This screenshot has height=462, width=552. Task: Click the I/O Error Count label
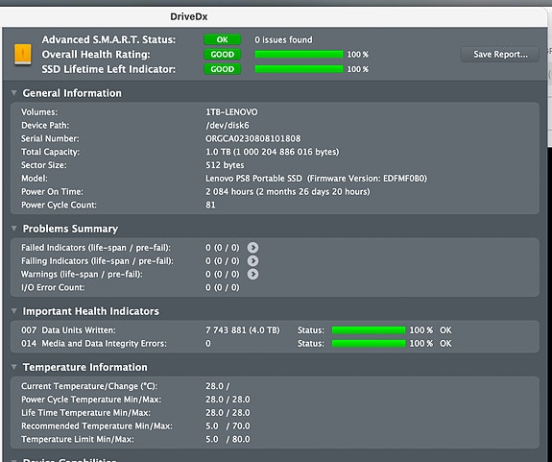coord(53,287)
